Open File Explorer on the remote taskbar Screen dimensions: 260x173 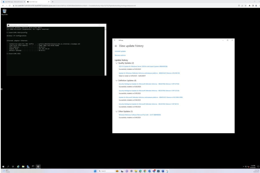pos(23,167)
